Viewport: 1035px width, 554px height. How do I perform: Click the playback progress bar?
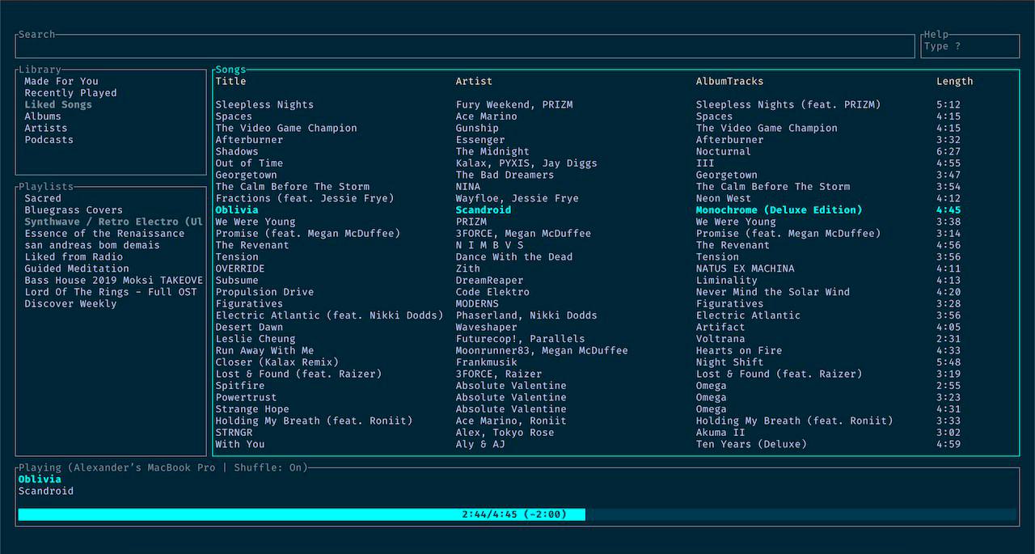coord(517,514)
